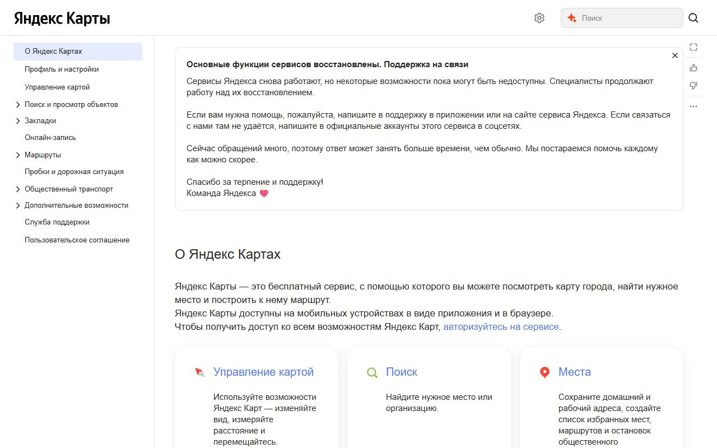717x448 pixels.
Task: Click the Яндекс Карты logo
Action: (62, 18)
